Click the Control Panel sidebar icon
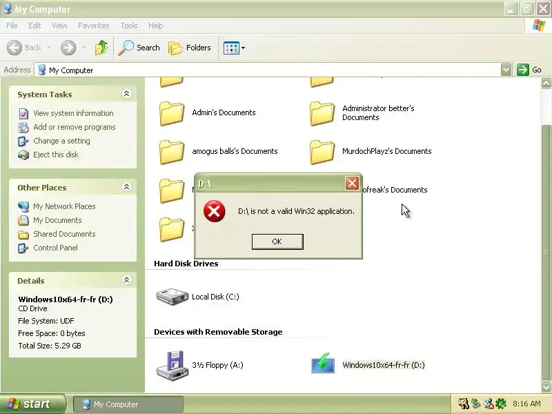Viewport: 552px width, 414px height. 23,248
